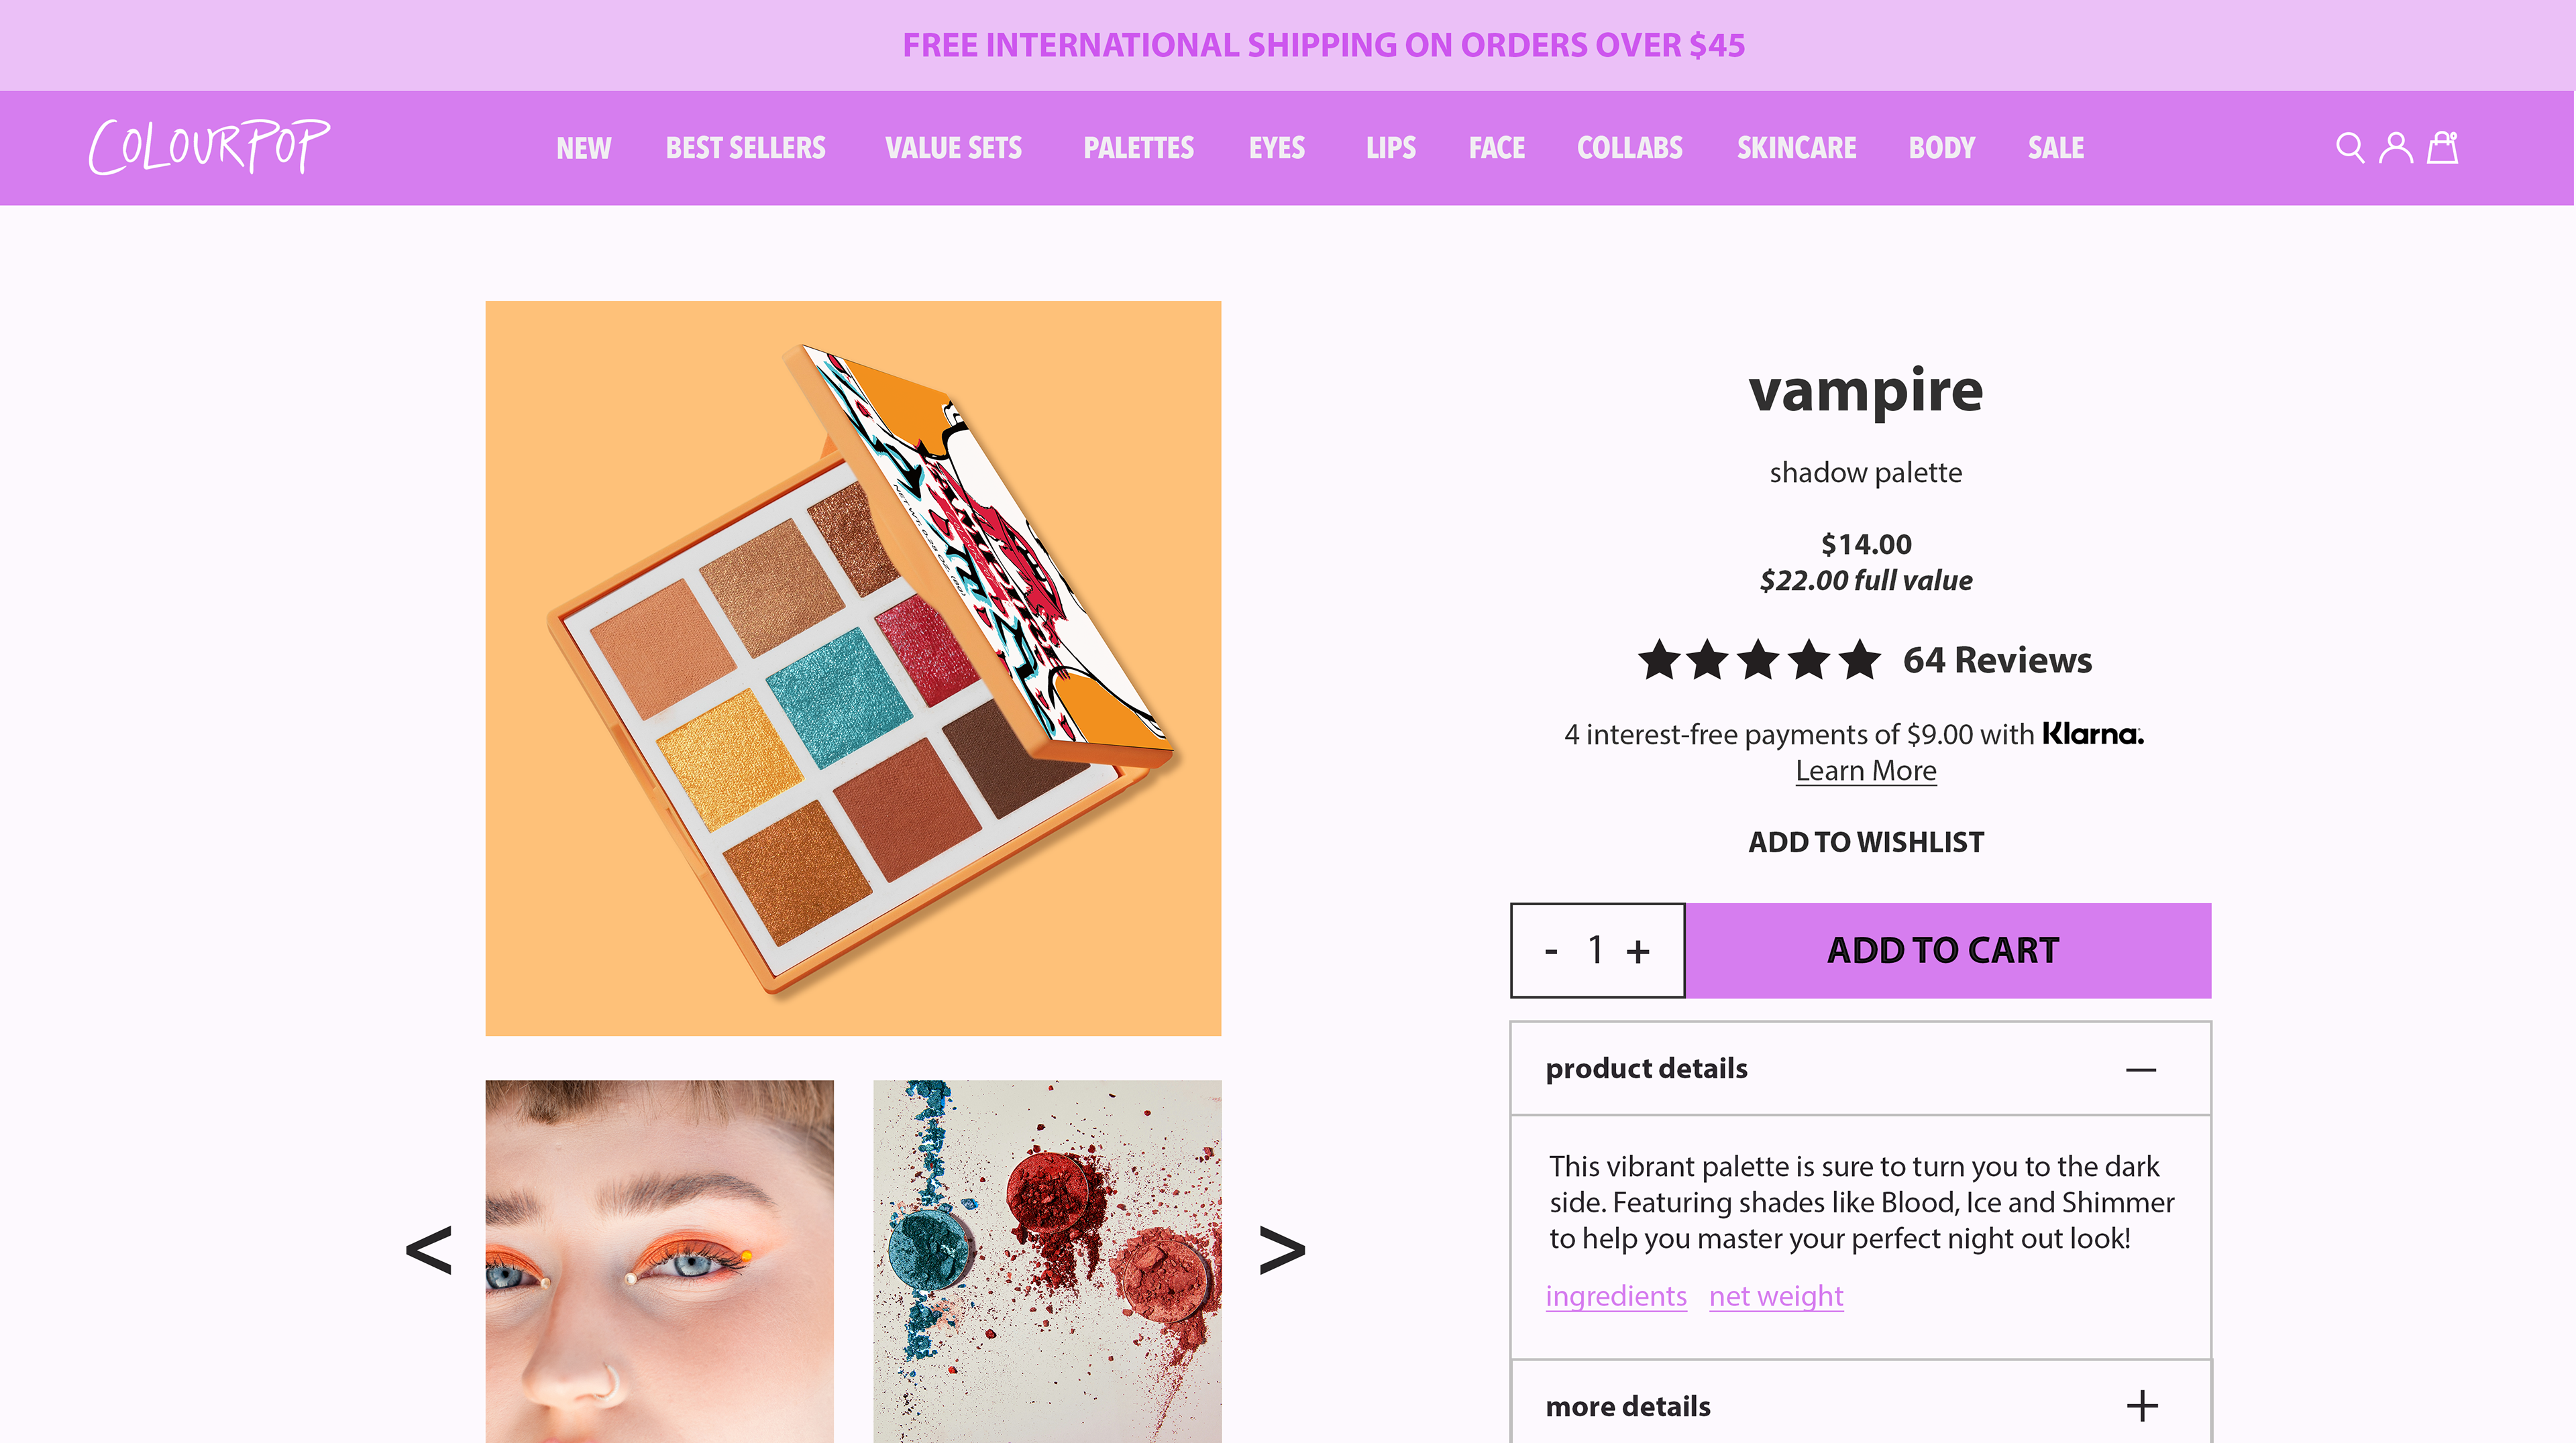The height and width of the screenshot is (1443, 2576).
Task: View the net weight link
Action: 1776,1296
